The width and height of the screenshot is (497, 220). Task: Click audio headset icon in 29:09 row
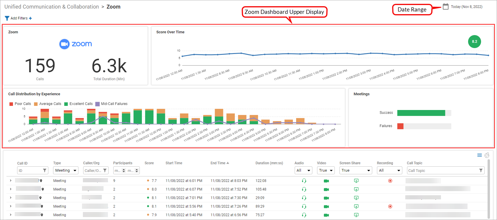(304, 198)
